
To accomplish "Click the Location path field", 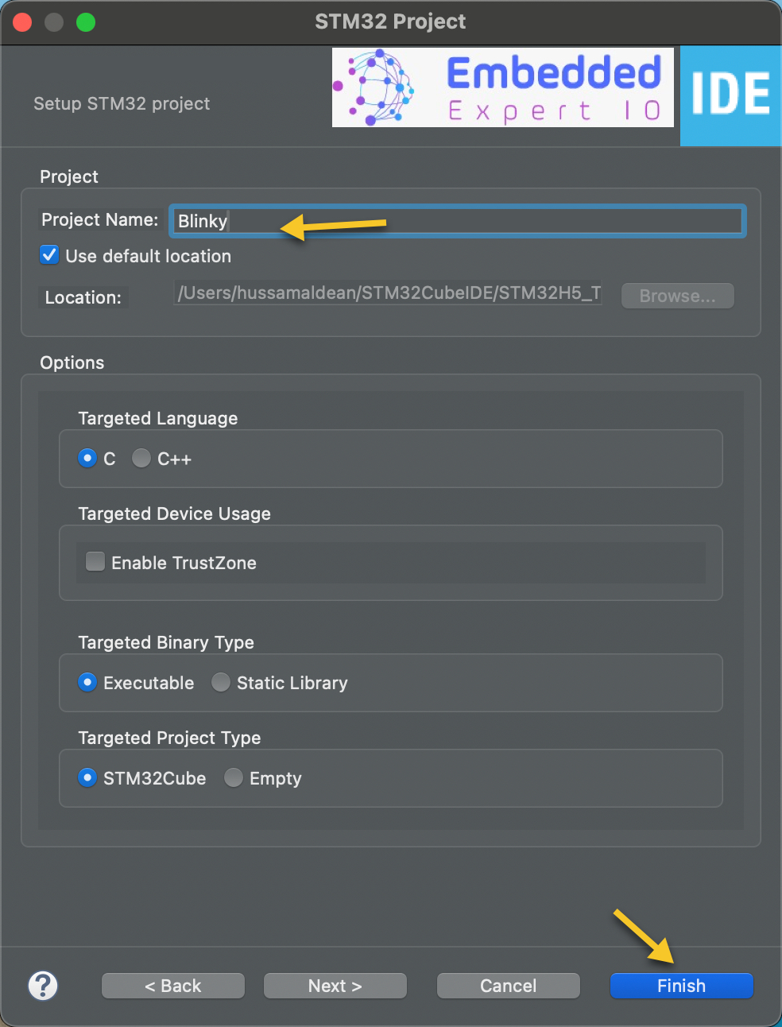I will (x=388, y=293).
